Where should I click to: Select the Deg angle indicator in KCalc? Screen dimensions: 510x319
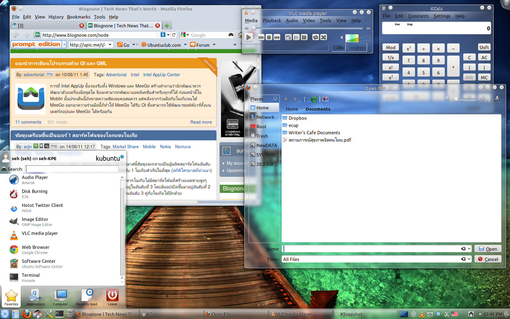[410, 24]
